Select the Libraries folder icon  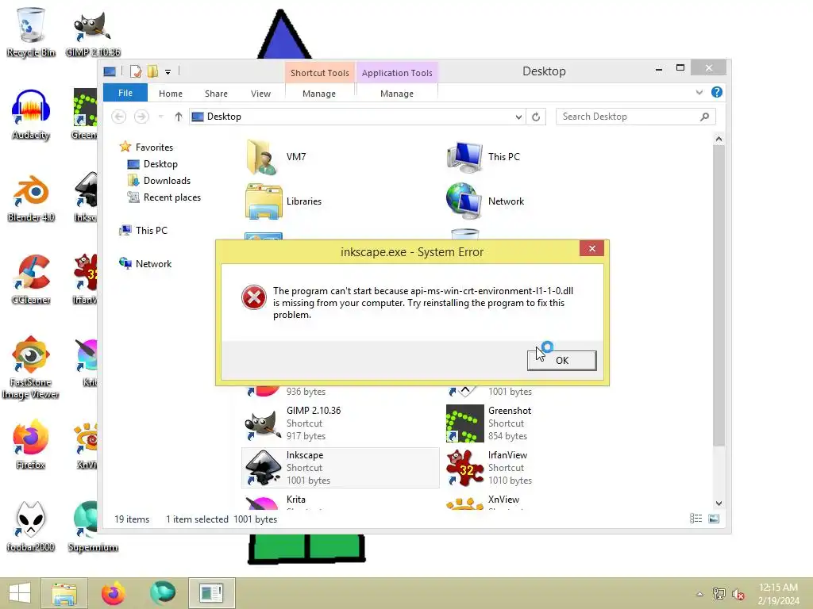click(264, 201)
